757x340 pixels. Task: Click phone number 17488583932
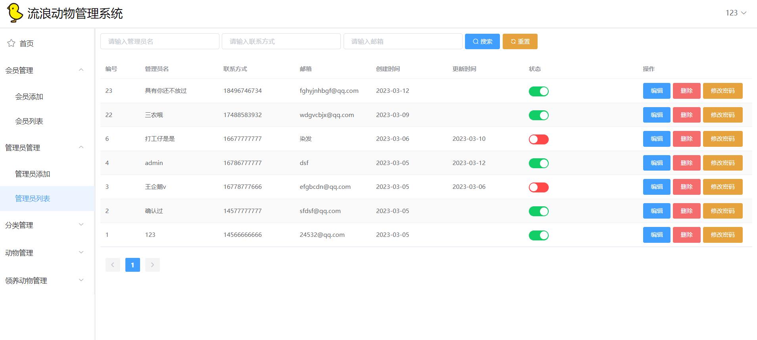(x=242, y=115)
